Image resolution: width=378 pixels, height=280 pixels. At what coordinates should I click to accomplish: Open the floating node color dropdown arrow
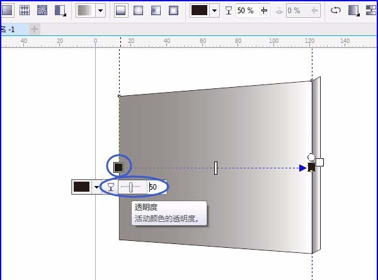click(x=96, y=187)
